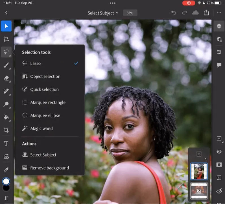
Task: Click the white foreground color swatch
Action: tap(6, 181)
